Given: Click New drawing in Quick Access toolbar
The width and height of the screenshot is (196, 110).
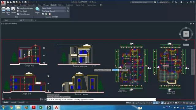Looking at the screenshot, I should click(8, 2).
